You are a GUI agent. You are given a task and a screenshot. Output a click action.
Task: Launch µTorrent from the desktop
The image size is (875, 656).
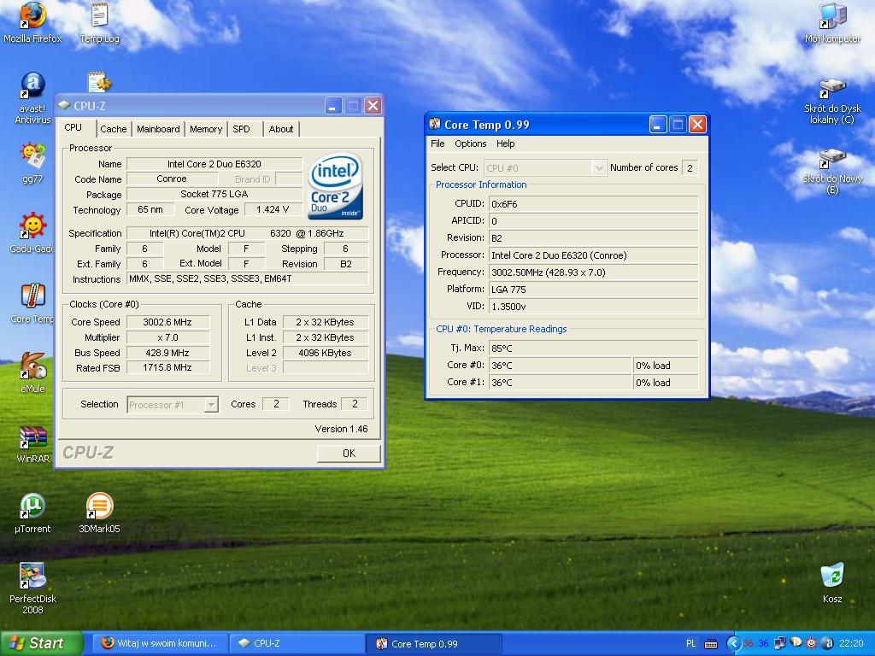(32, 507)
